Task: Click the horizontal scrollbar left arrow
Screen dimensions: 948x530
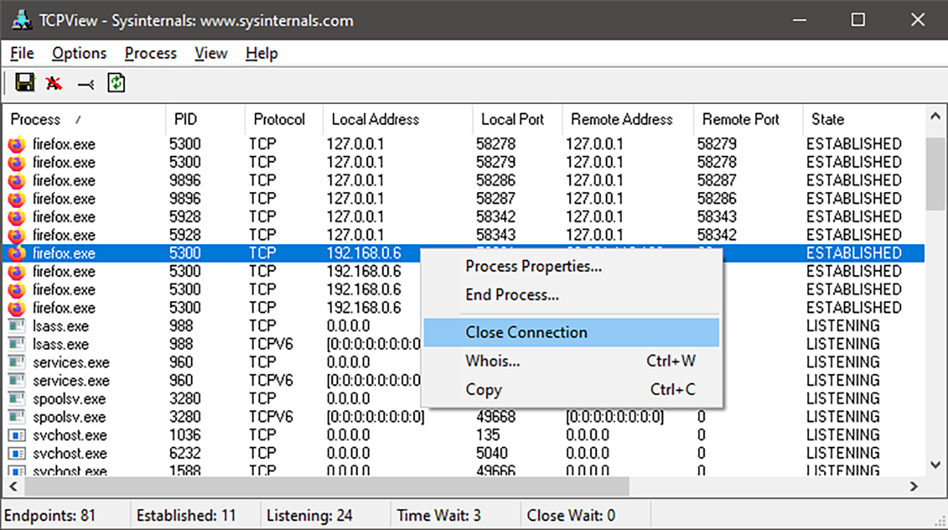Action: point(13,486)
